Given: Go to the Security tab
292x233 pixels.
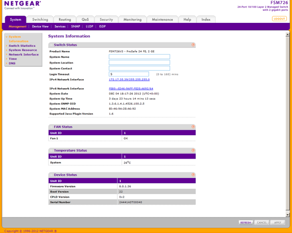Looking at the screenshot, I should point(106,20).
